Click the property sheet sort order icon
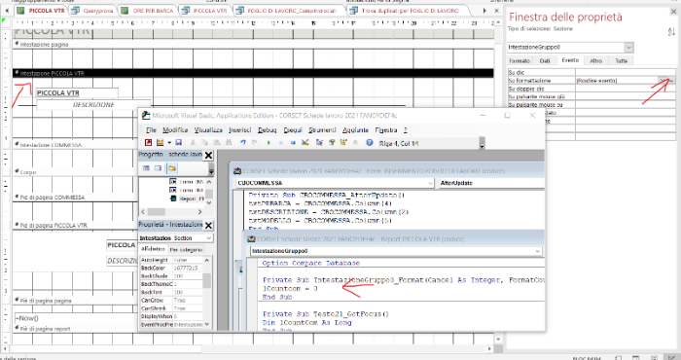 [671, 32]
